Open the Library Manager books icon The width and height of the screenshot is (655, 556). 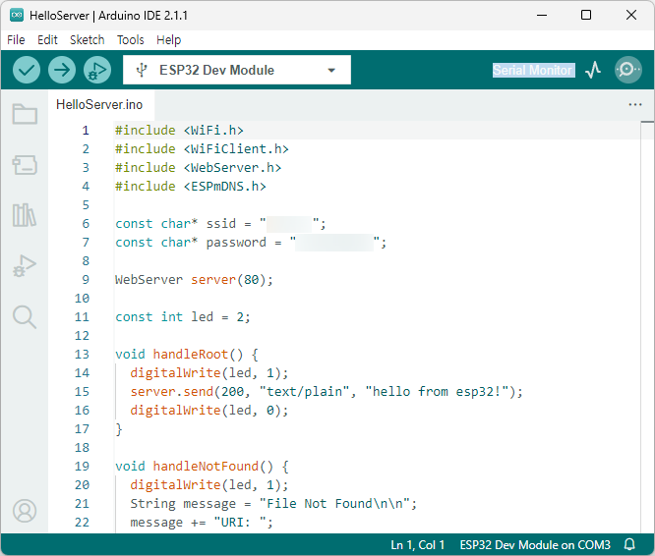point(25,215)
